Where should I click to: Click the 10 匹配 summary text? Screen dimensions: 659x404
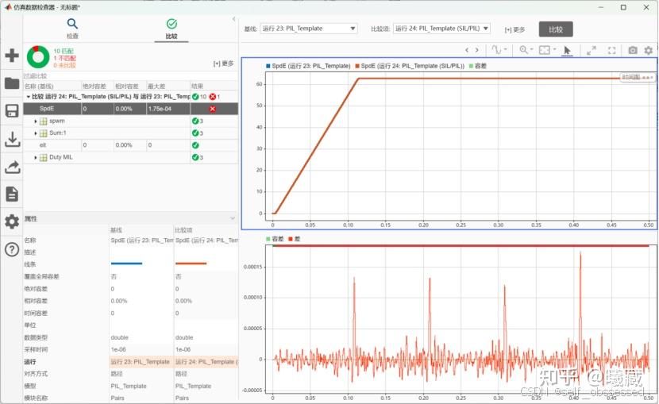pyautogui.click(x=64, y=52)
